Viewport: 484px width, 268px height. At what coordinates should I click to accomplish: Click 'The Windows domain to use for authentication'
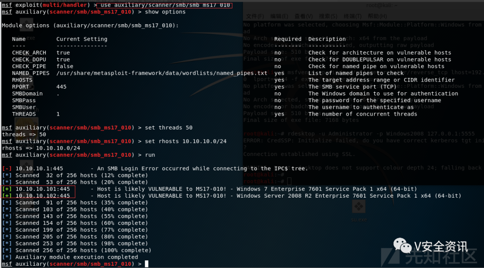383,94
